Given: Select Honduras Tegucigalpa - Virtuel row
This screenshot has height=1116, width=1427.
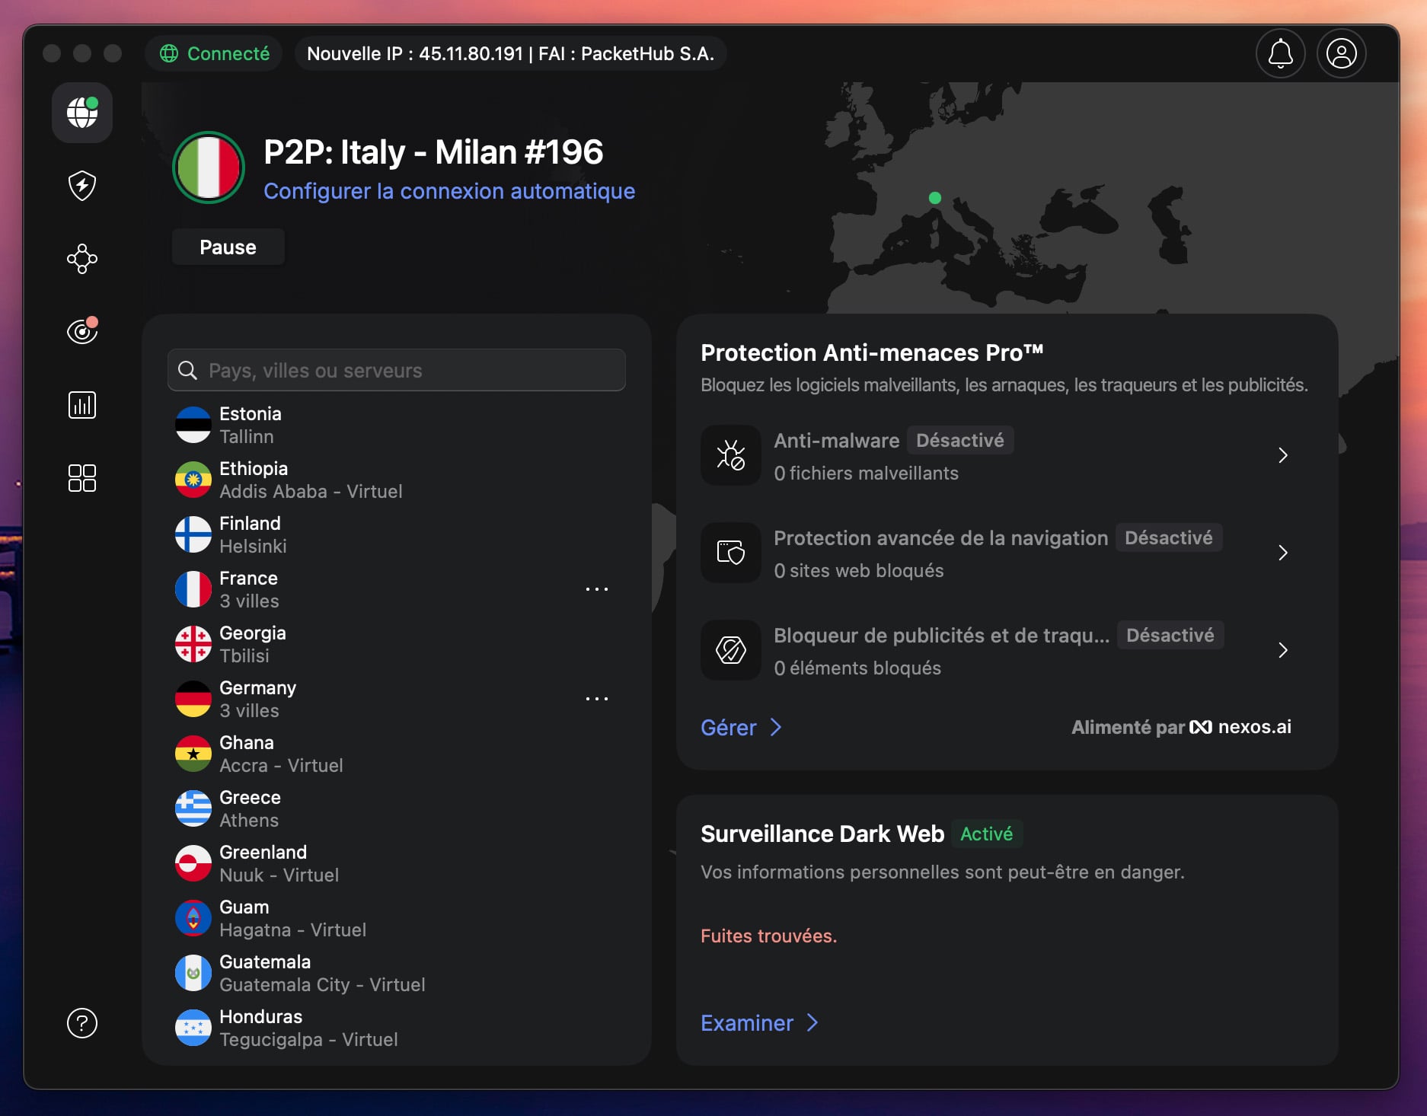Looking at the screenshot, I should [397, 1028].
